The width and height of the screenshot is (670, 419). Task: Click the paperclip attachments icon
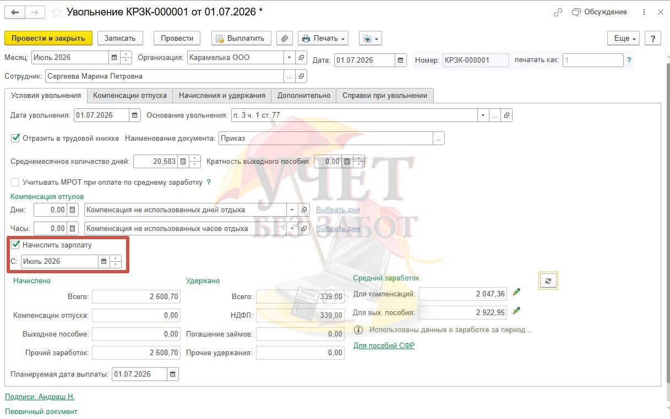point(284,38)
